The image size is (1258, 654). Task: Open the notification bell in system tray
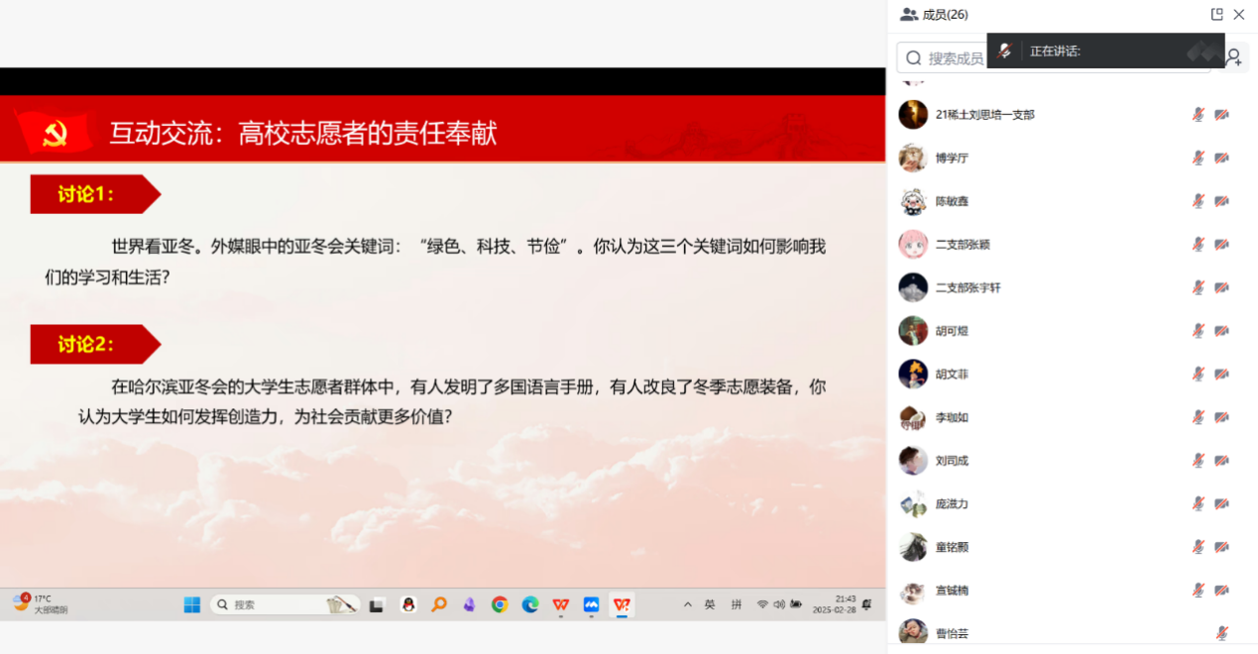click(866, 604)
